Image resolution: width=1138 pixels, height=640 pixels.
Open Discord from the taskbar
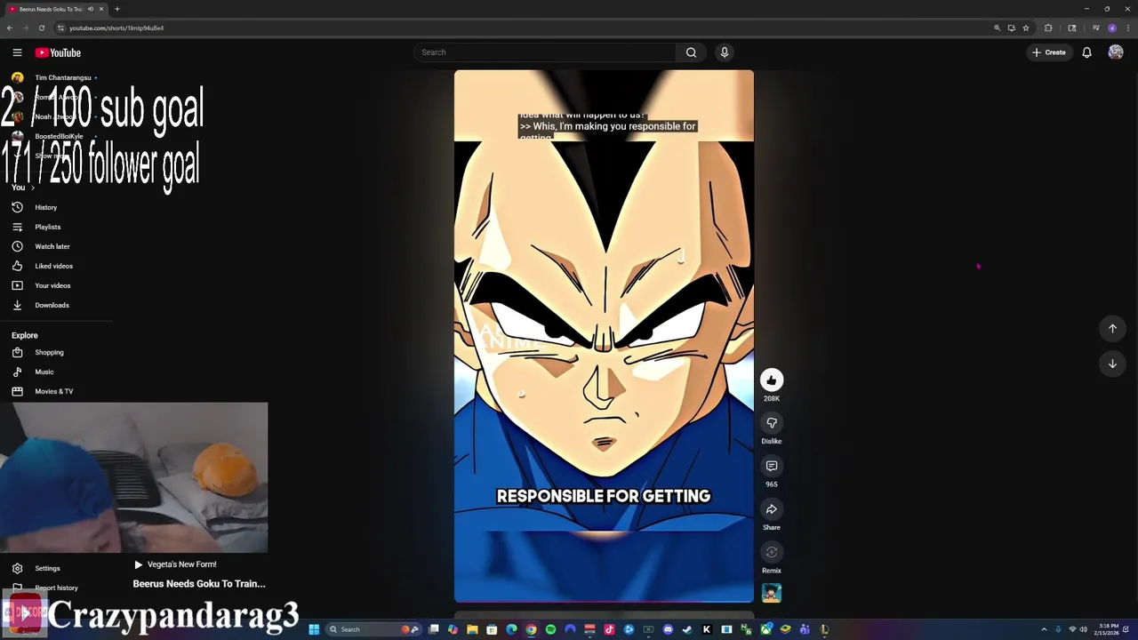click(668, 629)
